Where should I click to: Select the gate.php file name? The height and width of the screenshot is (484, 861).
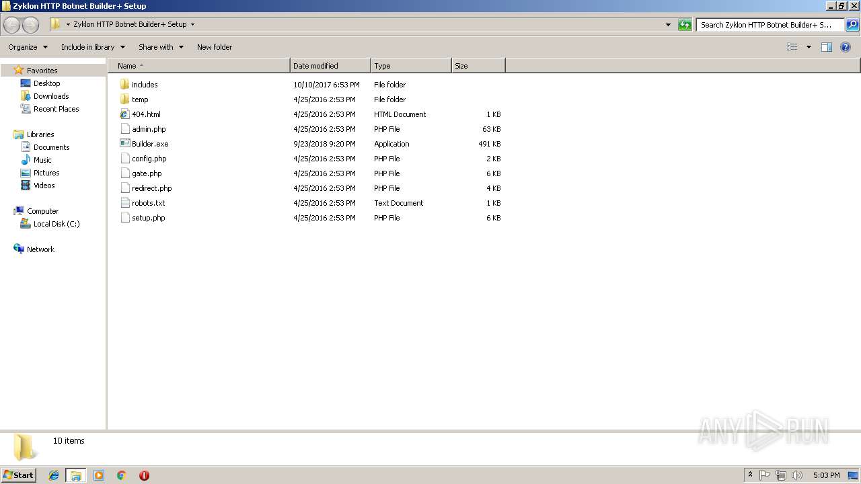click(147, 173)
